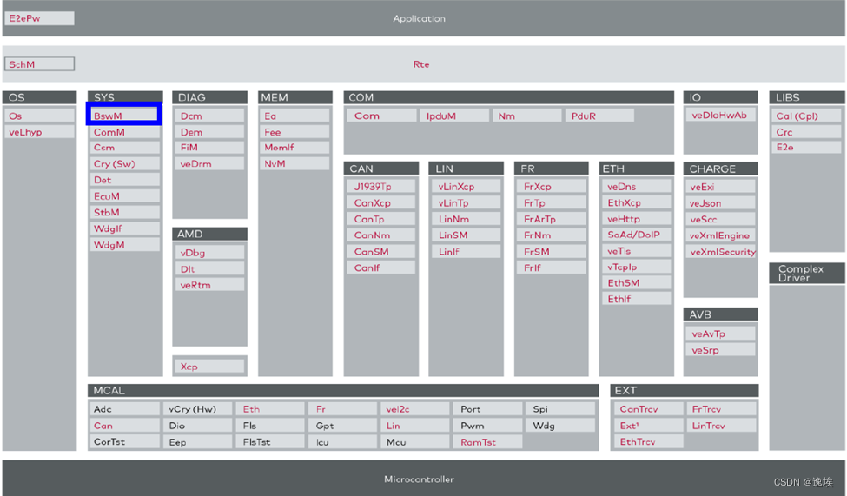Select the Cry (Sw) module
Viewport: 847px width, 496px height.
(125, 163)
